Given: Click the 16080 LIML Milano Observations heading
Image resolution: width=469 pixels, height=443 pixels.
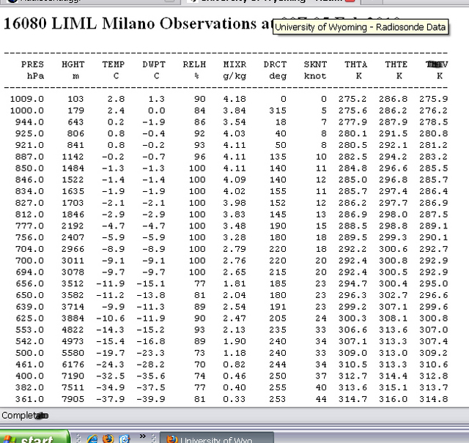Looking at the screenshot, I should pos(132,23).
